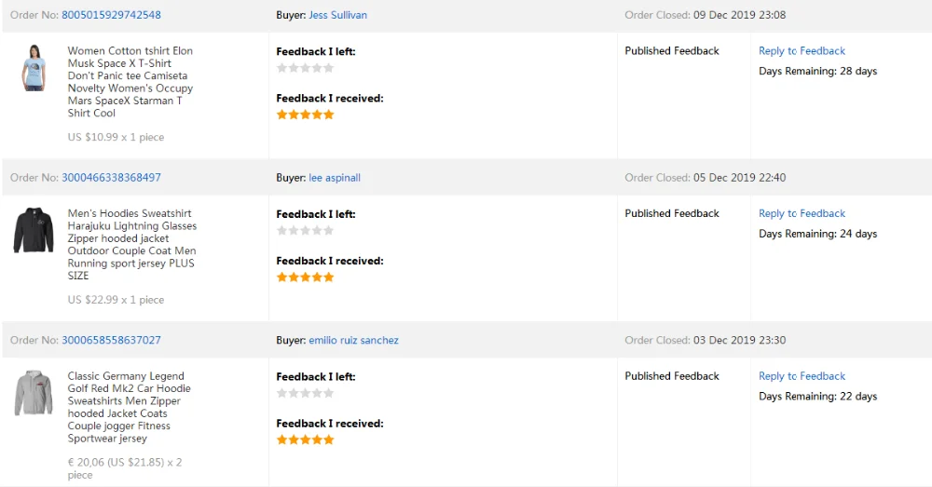This screenshot has height=487, width=932.
Task: Click the gray Golf hoodie thumbnail
Action: click(x=34, y=392)
